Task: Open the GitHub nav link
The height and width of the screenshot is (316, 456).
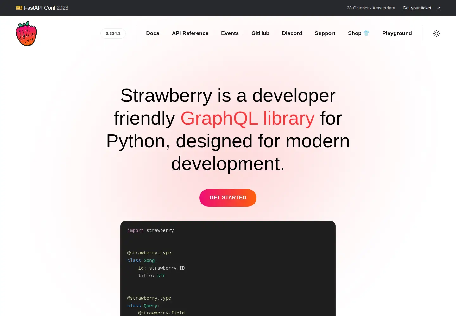Action: coord(260,33)
